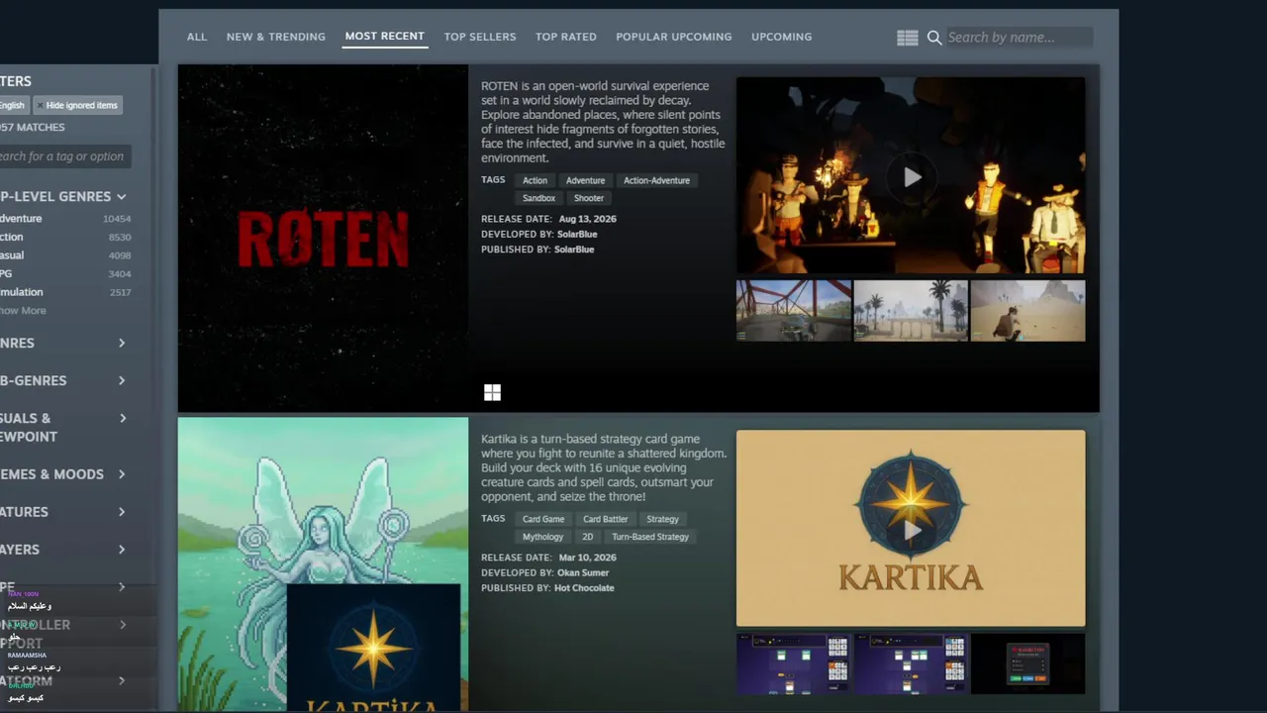Click the Card Game tag
Image resolution: width=1267 pixels, height=713 pixels.
pos(543,519)
